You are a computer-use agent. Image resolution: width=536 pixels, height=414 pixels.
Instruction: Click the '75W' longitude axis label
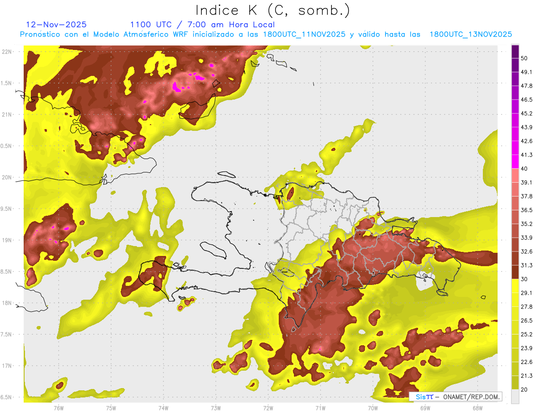(111, 408)
